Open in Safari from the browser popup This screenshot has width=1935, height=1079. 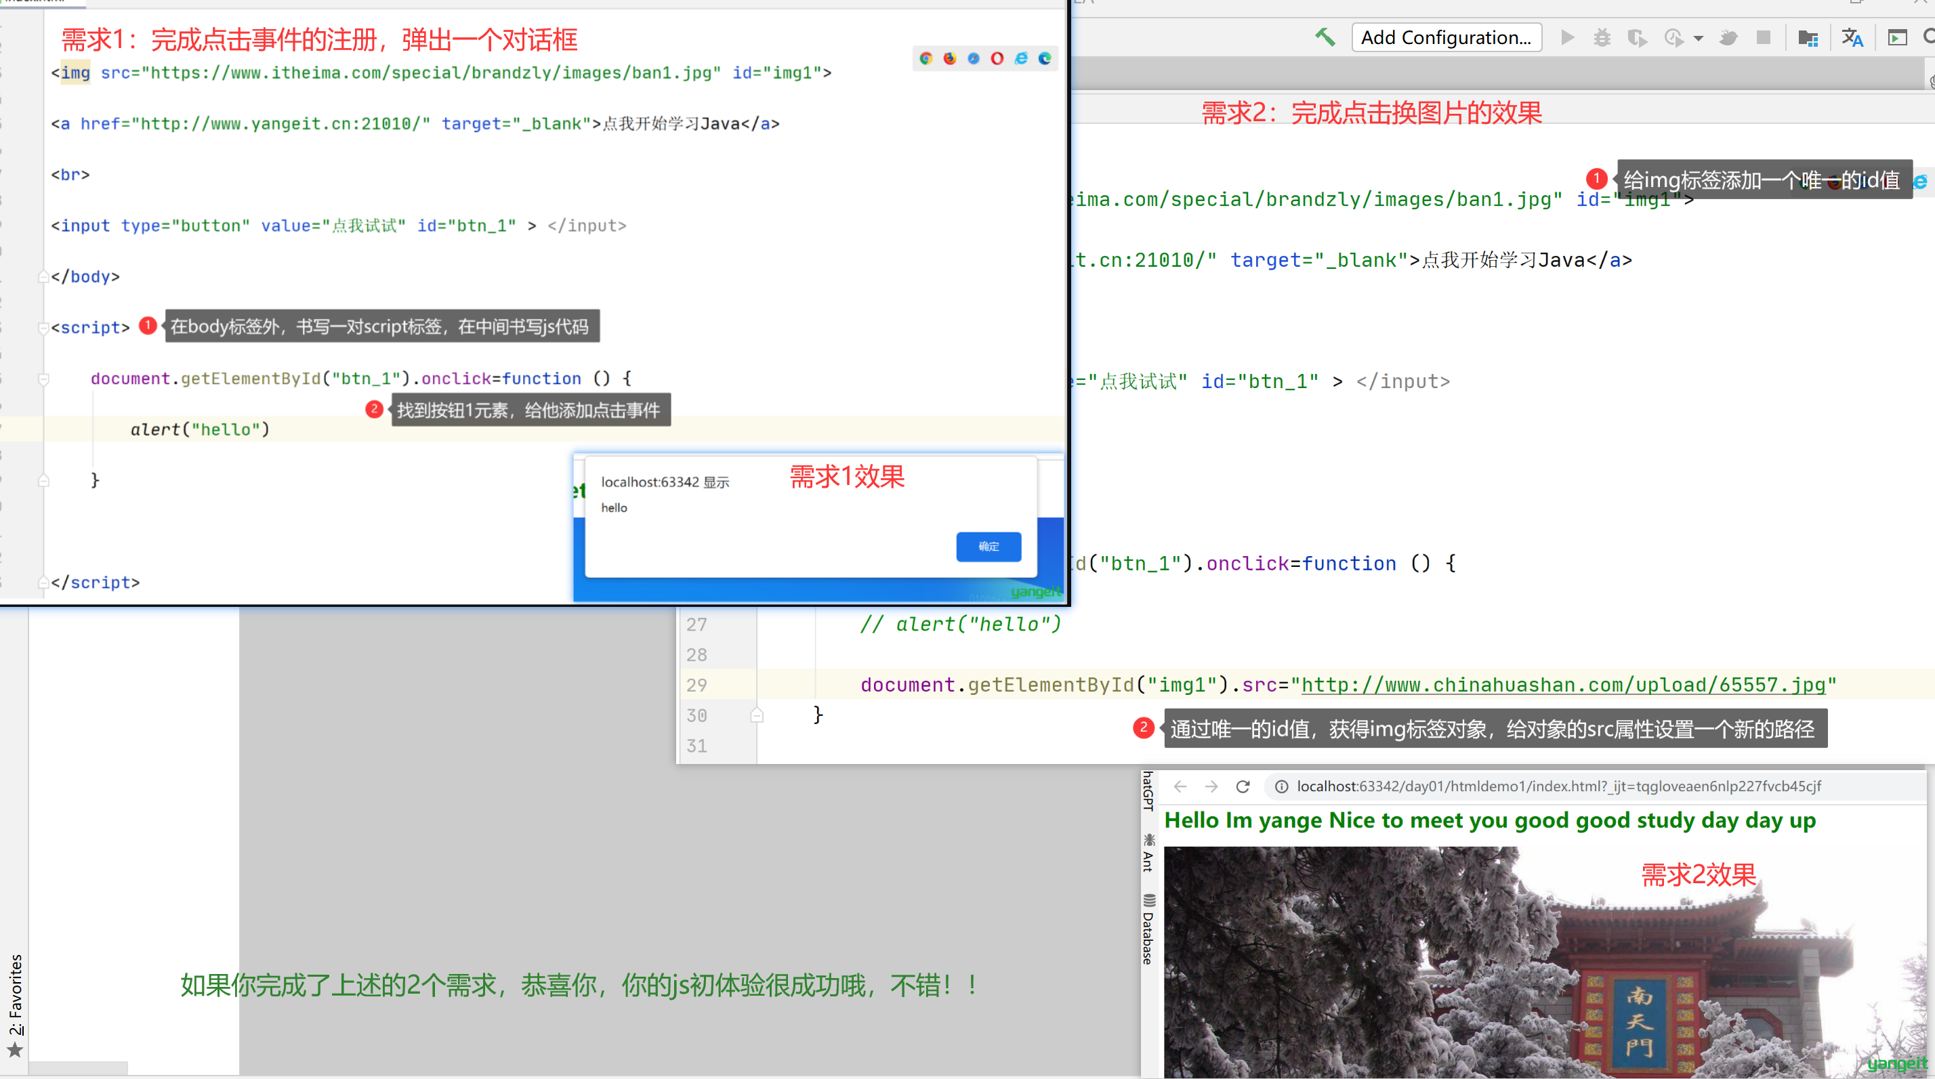(x=974, y=58)
